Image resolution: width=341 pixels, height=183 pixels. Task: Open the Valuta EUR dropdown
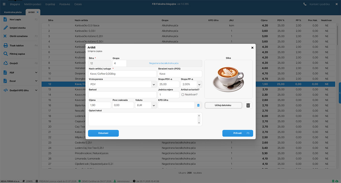[x=153, y=105]
